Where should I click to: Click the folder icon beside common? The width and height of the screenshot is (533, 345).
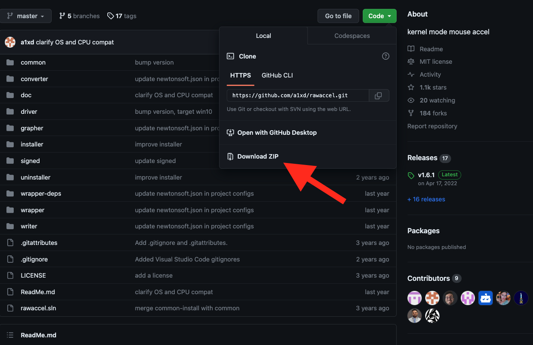click(10, 63)
